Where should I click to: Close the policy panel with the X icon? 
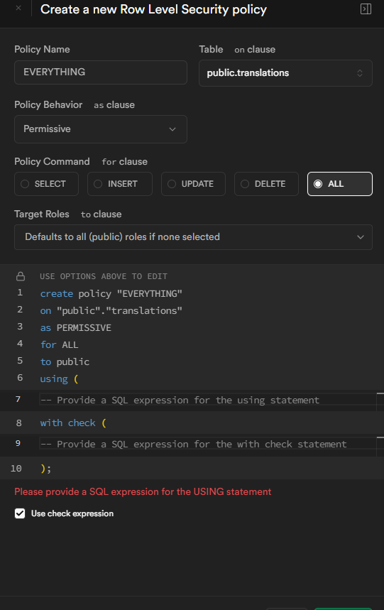18,8
